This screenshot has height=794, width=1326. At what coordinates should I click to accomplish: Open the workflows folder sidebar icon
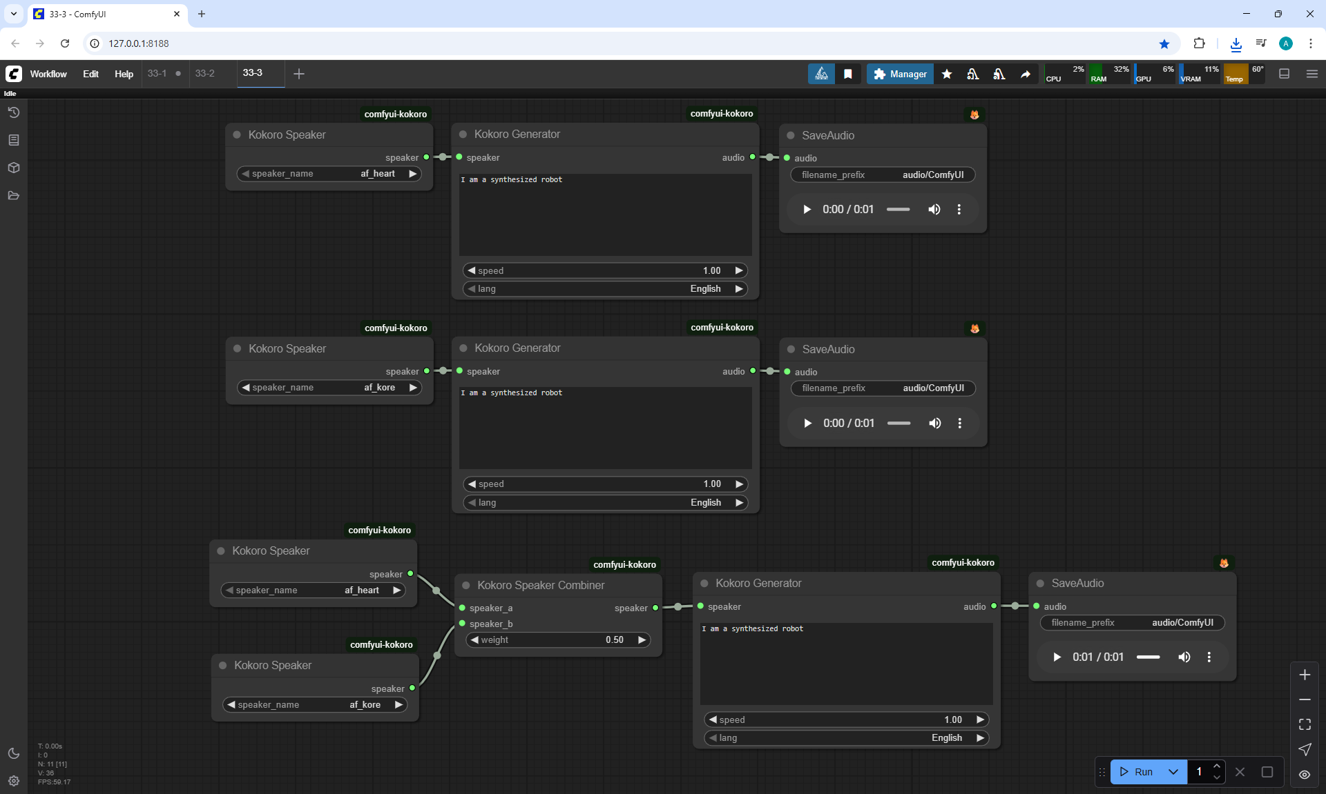tap(13, 195)
